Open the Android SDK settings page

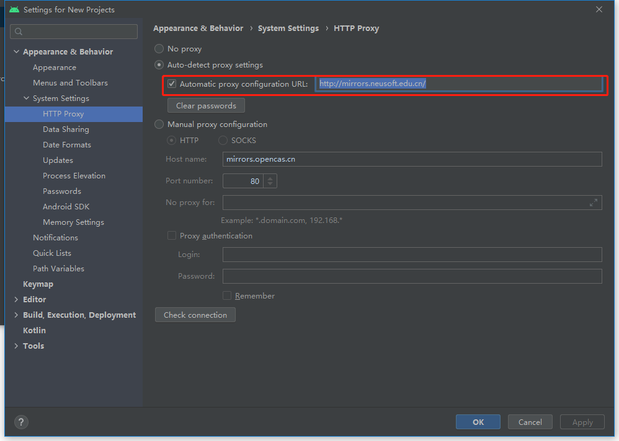(x=66, y=207)
